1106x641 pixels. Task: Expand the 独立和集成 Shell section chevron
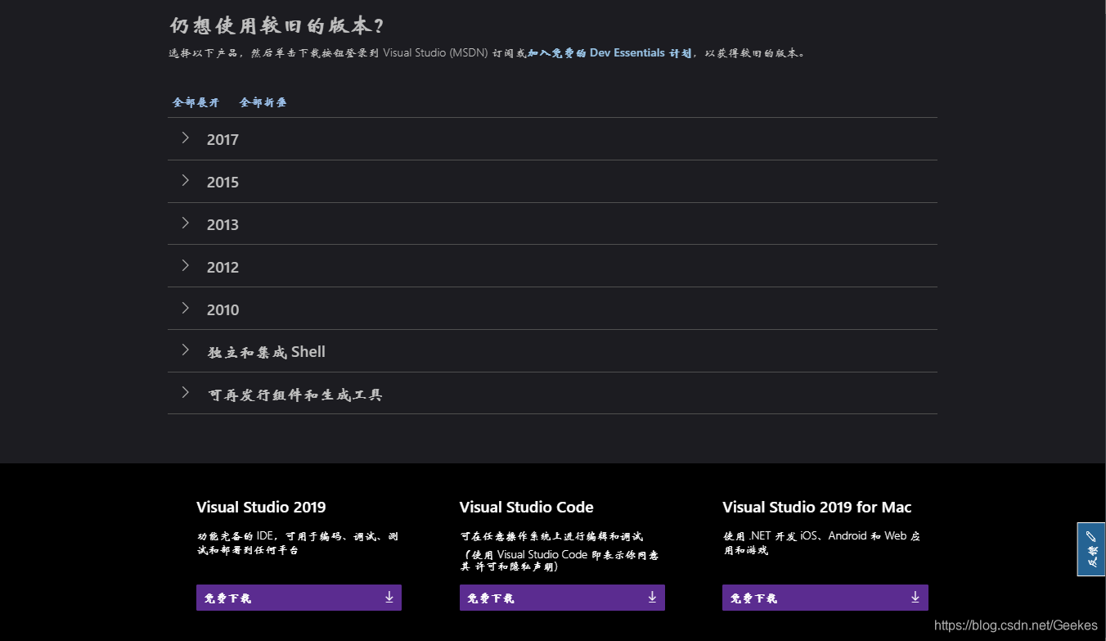tap(186, 350)
